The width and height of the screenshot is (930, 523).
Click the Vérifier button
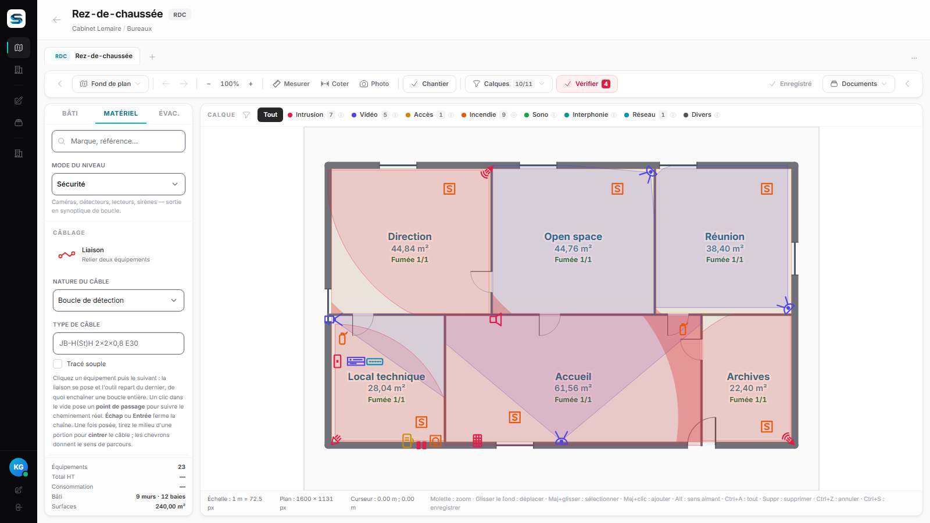point(587,84)
